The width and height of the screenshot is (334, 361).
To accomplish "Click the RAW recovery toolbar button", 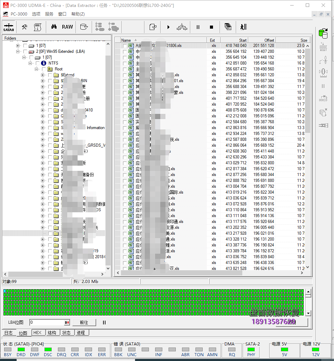I will pos(67,27).
